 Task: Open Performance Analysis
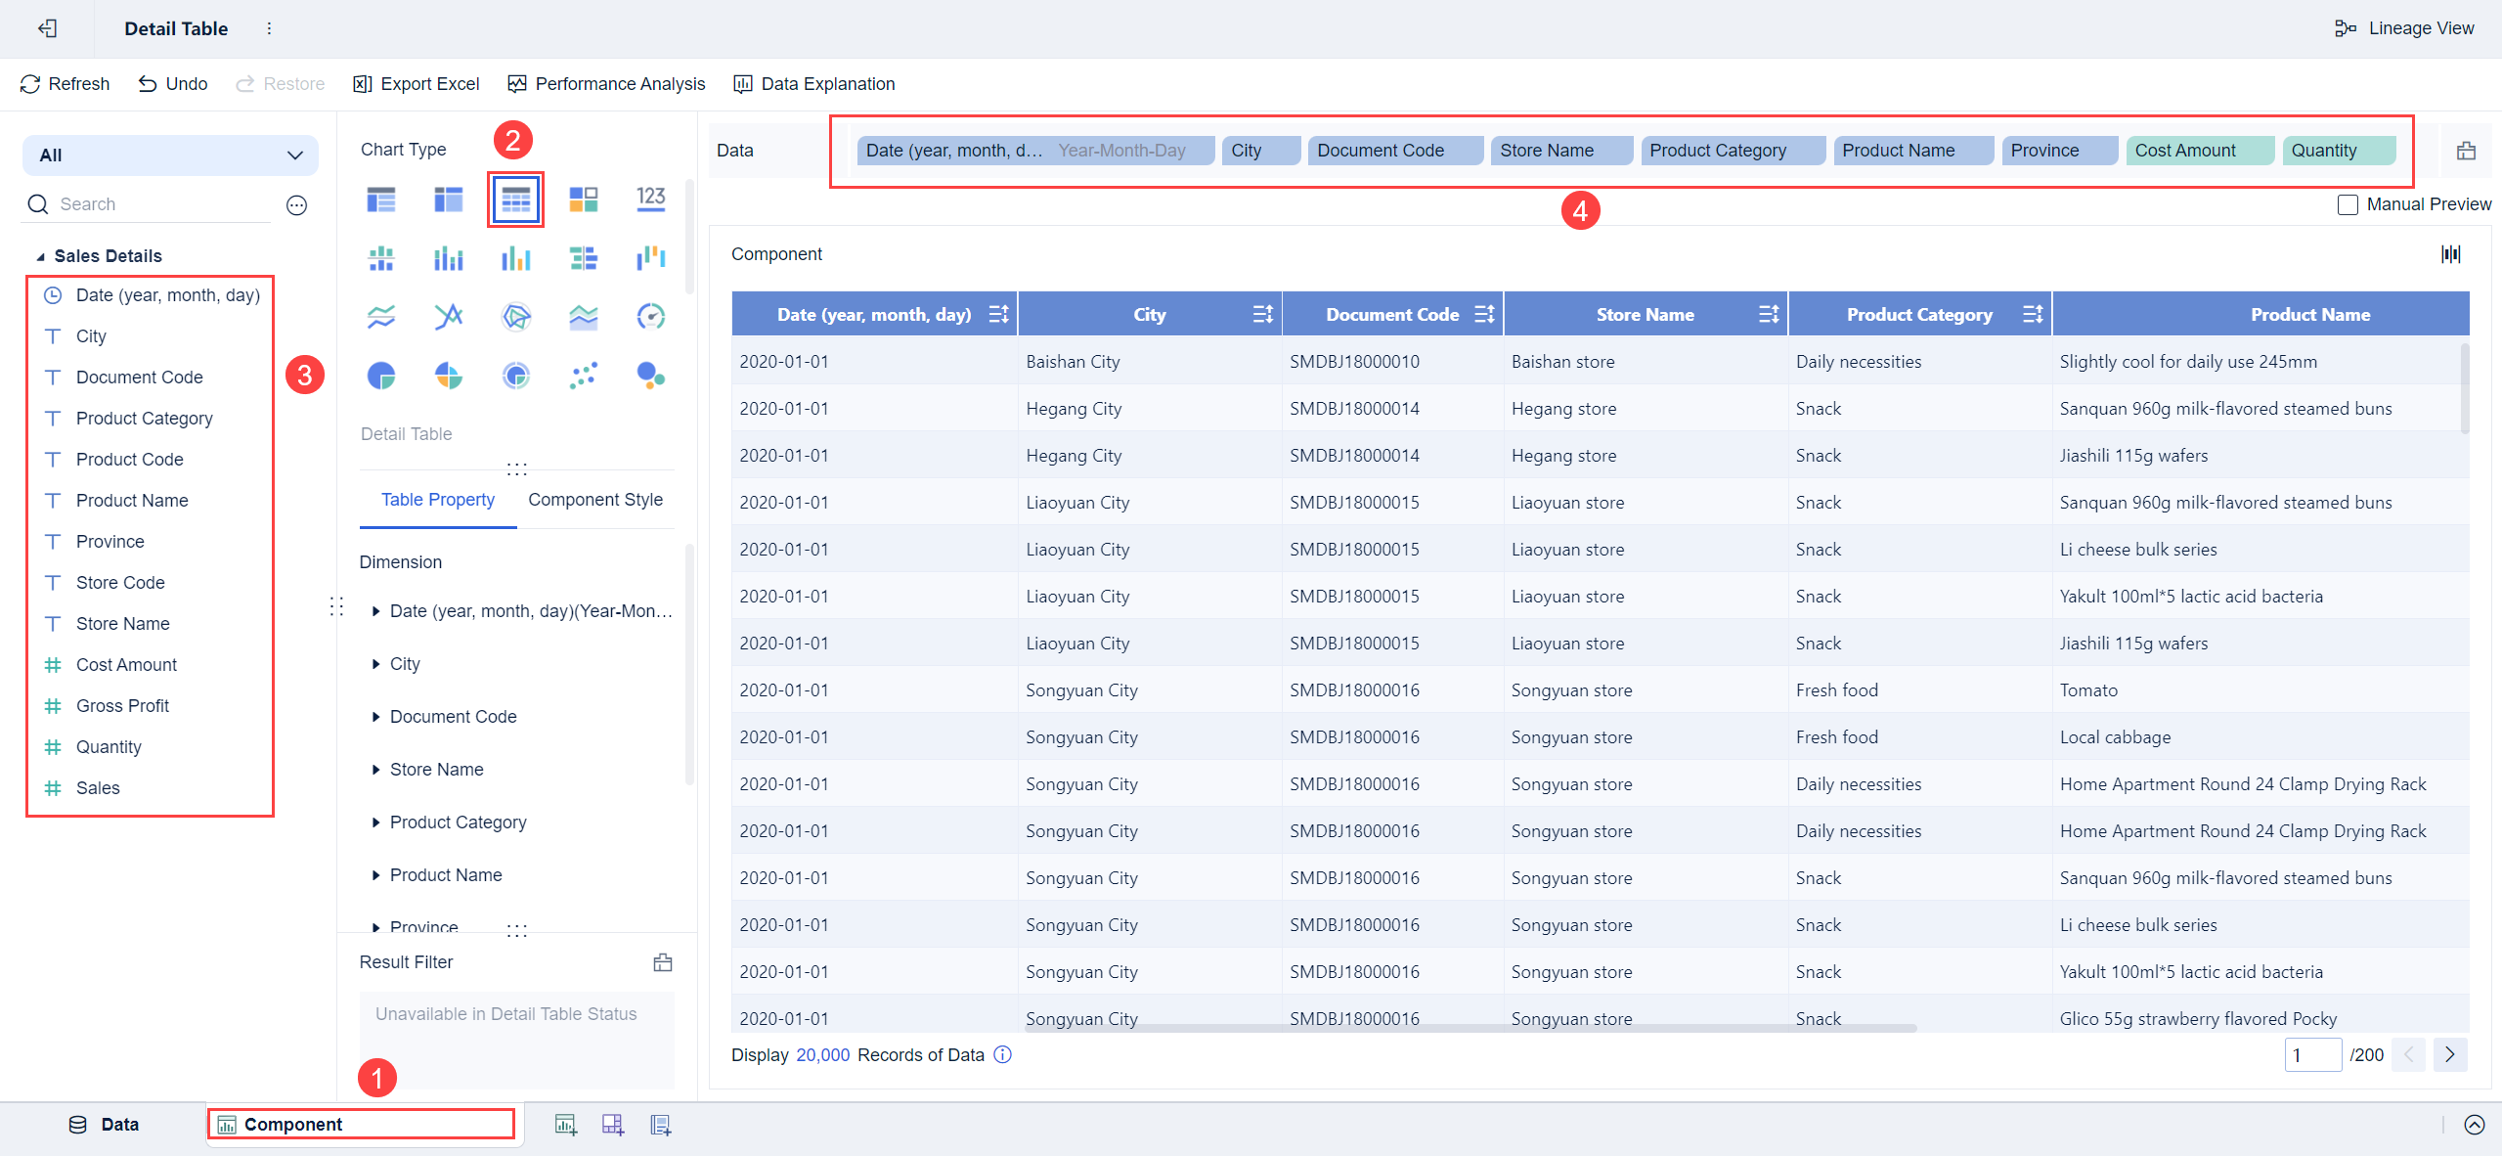coord(606,84)
